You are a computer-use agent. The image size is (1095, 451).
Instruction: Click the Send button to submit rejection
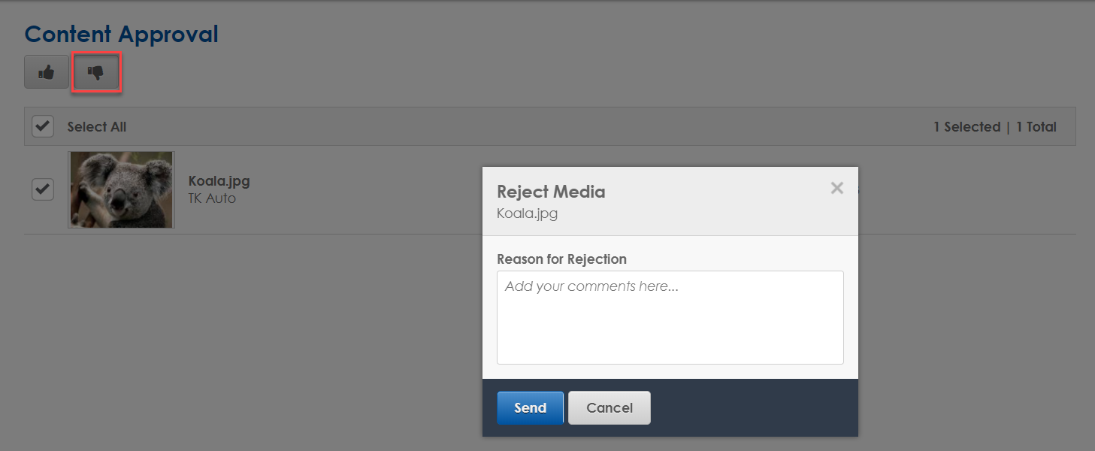pos(530,407)
